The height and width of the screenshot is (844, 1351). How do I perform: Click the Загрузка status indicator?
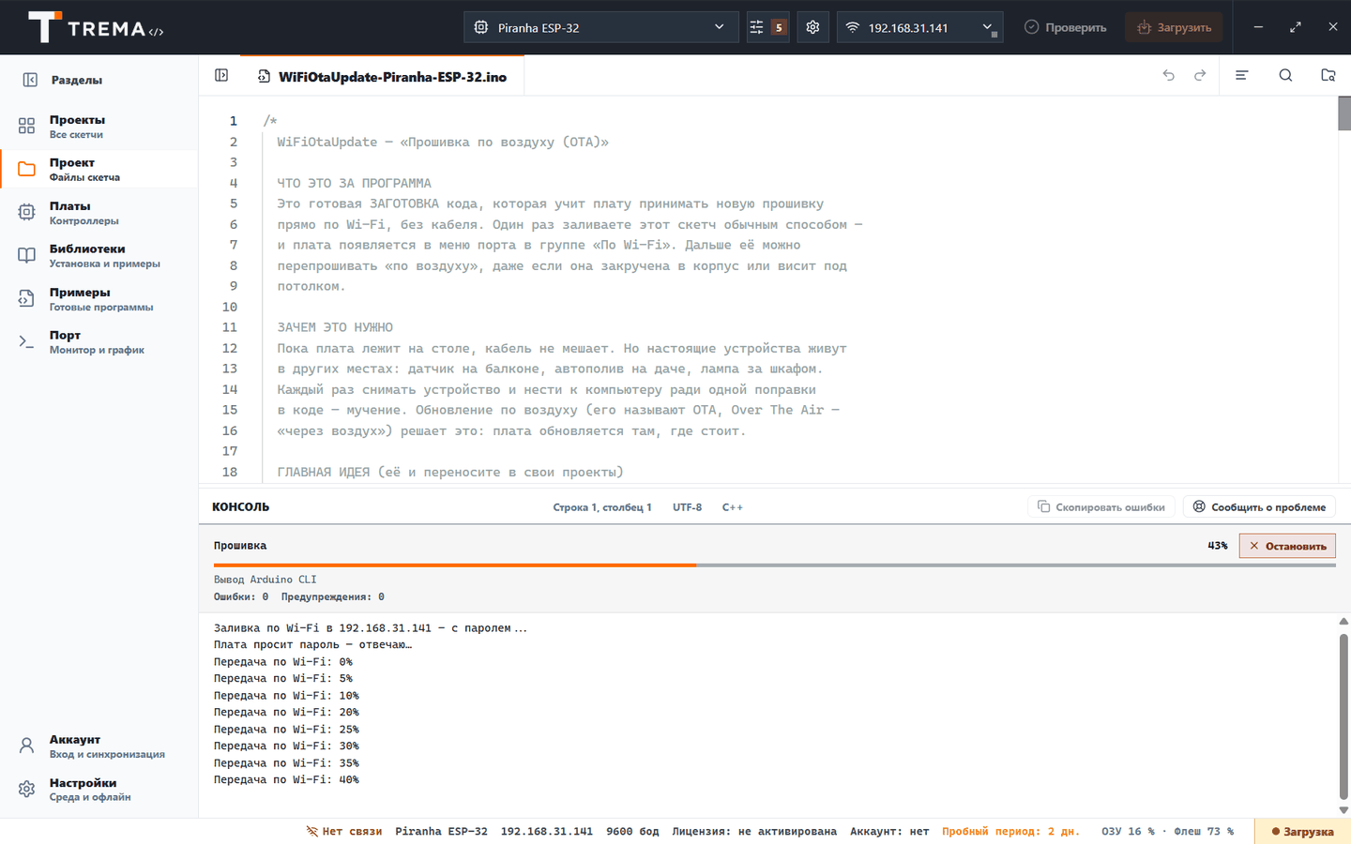point(1302,832)
